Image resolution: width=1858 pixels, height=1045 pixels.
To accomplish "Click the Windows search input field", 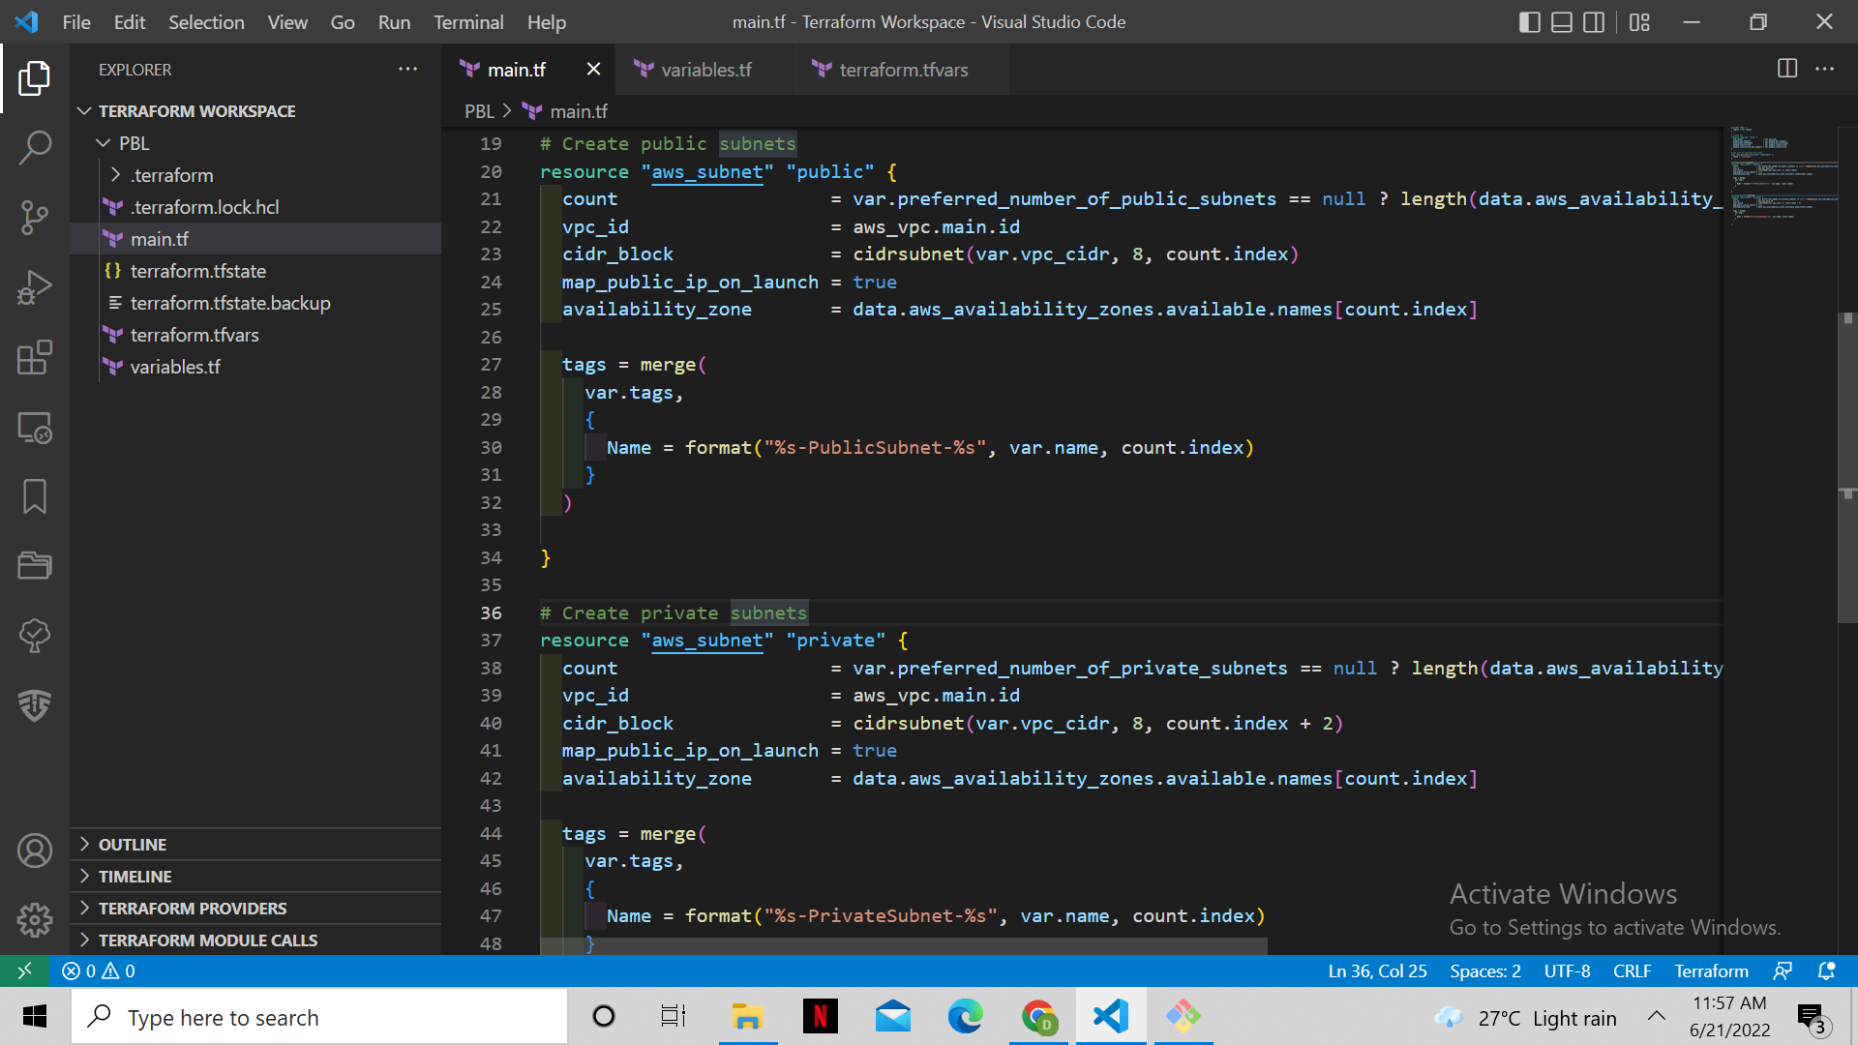I will pyautogui.click(x=319, y=1016).
